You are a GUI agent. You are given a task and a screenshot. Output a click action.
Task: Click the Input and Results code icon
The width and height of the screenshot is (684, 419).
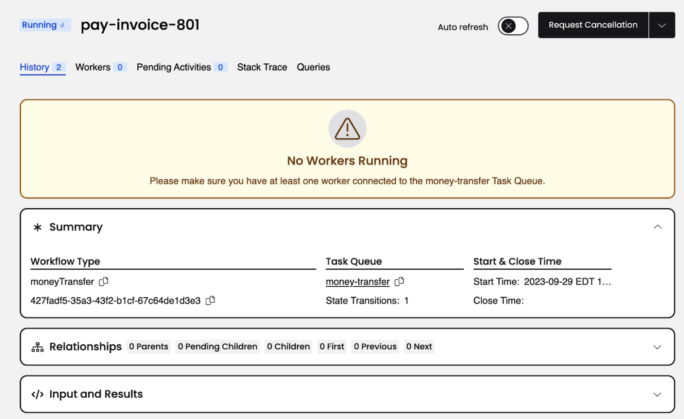[38, 394]
